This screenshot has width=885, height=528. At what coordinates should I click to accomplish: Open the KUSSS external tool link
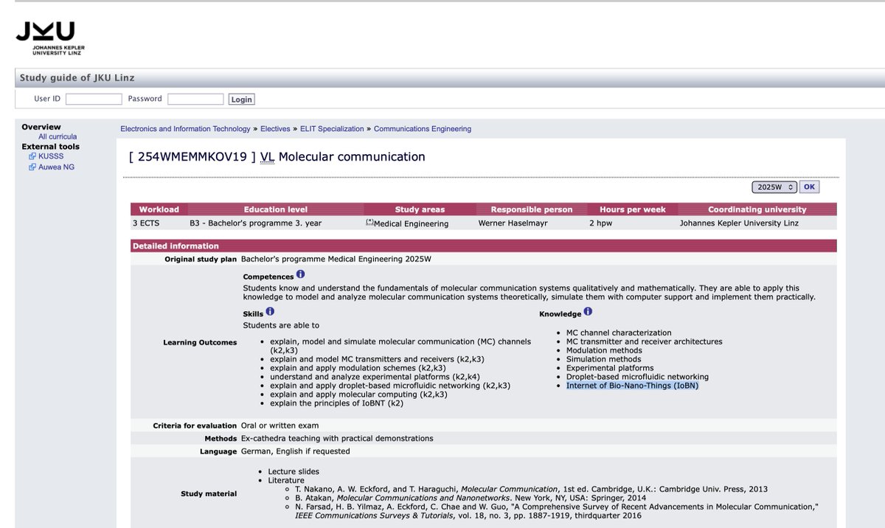click(51, 156)
